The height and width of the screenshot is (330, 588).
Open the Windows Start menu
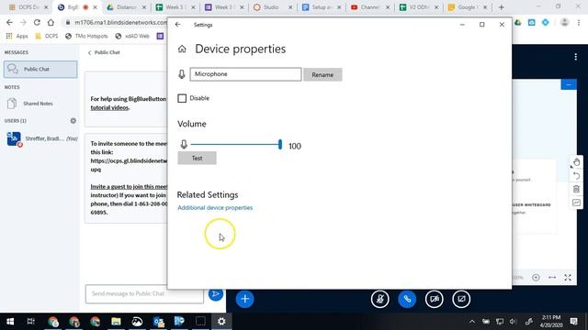pos(10,322)
